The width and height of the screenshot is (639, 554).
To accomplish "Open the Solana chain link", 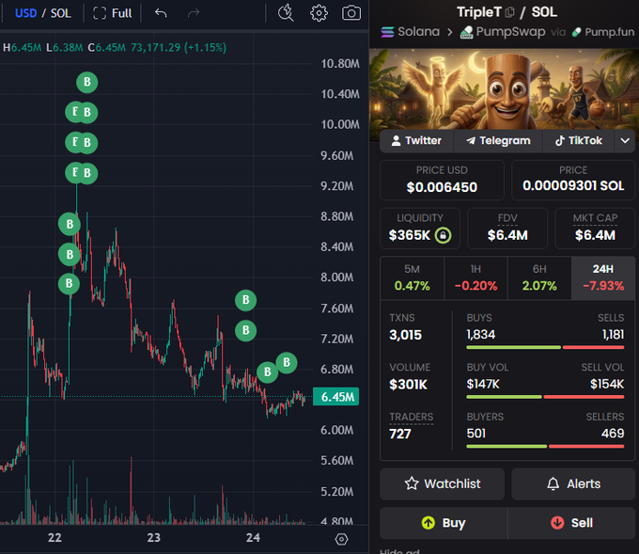I will pyautogui.click(x=411, y=31).
